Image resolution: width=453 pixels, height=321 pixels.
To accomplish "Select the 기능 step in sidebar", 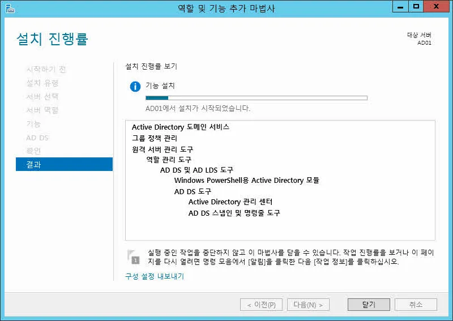I will (33, 124).
